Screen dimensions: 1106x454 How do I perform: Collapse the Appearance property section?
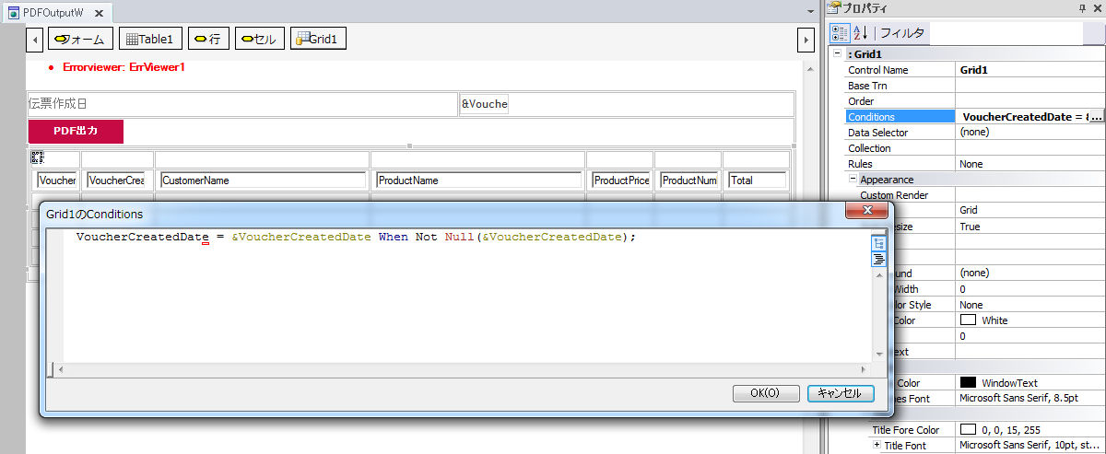pyautogui.click(x=853, y=180)
